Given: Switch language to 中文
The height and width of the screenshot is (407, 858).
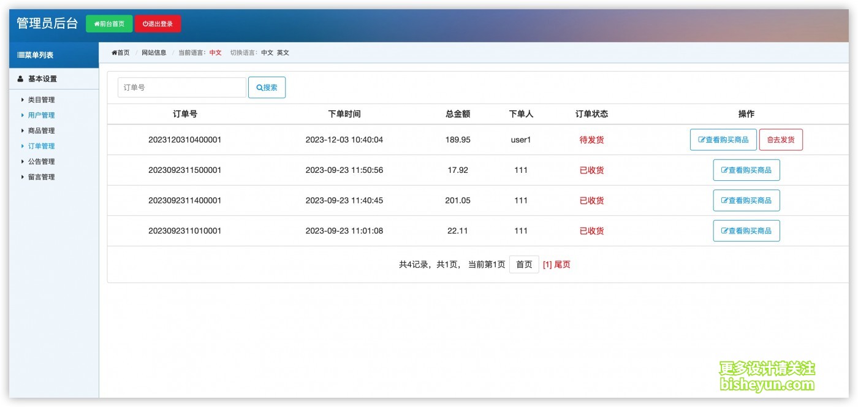Looking at the screenshot, I should point(267,53).
